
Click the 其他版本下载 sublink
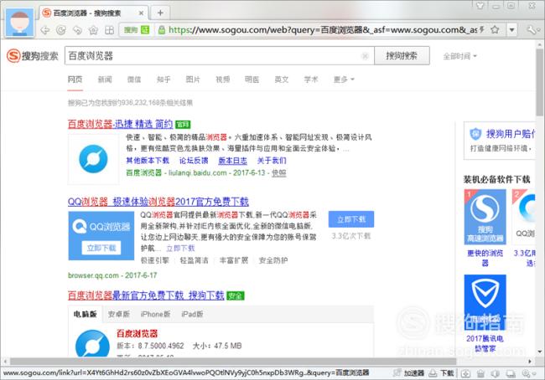148,161
